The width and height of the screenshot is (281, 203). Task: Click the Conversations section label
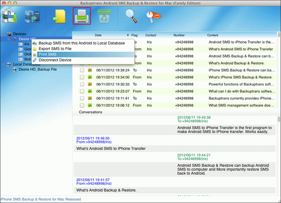(90, 112)
